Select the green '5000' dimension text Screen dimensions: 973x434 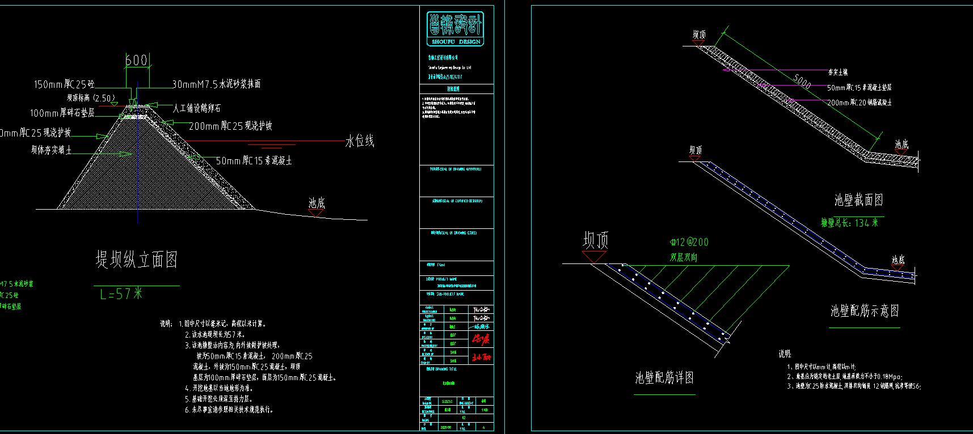click(x=802, y=82)
